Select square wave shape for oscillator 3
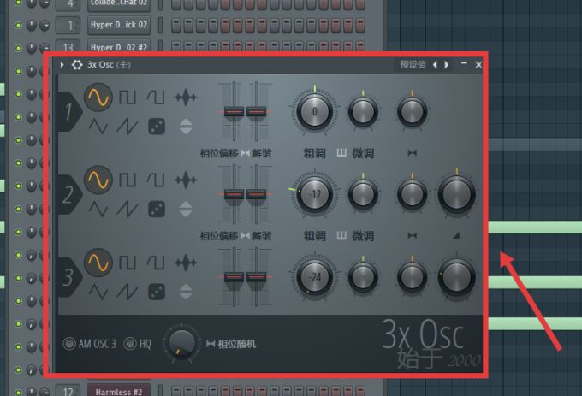The width and height of the screenshot is (582, 396). click(128, 263)
